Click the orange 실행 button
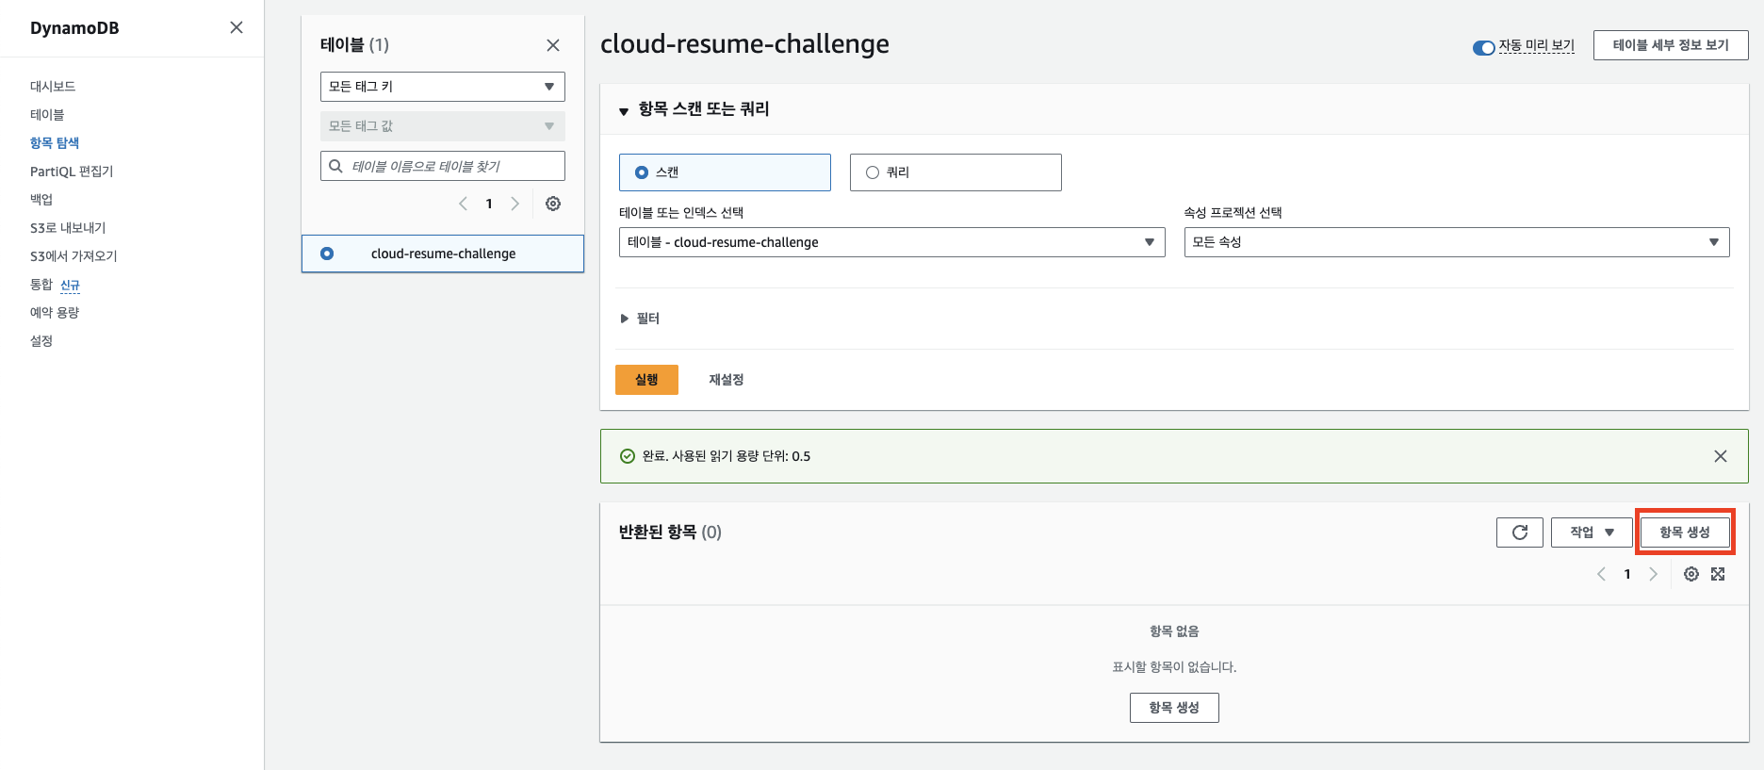This screenshot has width=1764, height=770. click(646, 380)
